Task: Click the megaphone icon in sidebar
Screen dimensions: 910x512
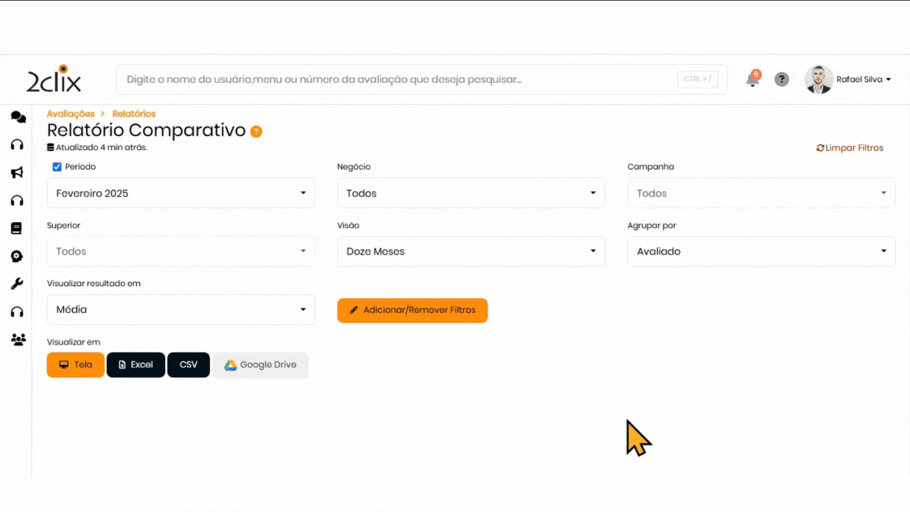Action: 17,172
